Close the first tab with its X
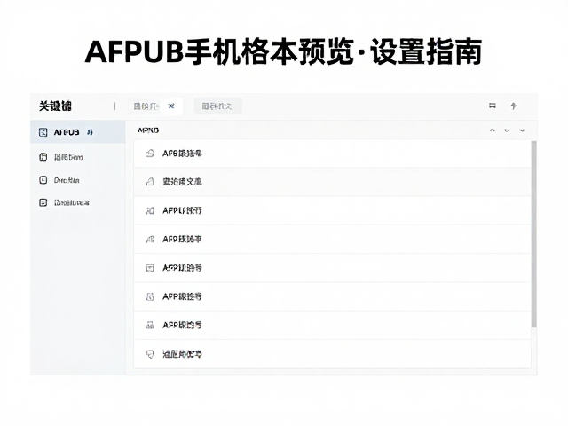This screenshot has width=568, height=426. pyautogui.click(x=171, y=106)
